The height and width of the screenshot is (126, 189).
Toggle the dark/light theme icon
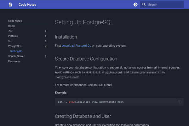pyautogui.click(x=135, y=5)
